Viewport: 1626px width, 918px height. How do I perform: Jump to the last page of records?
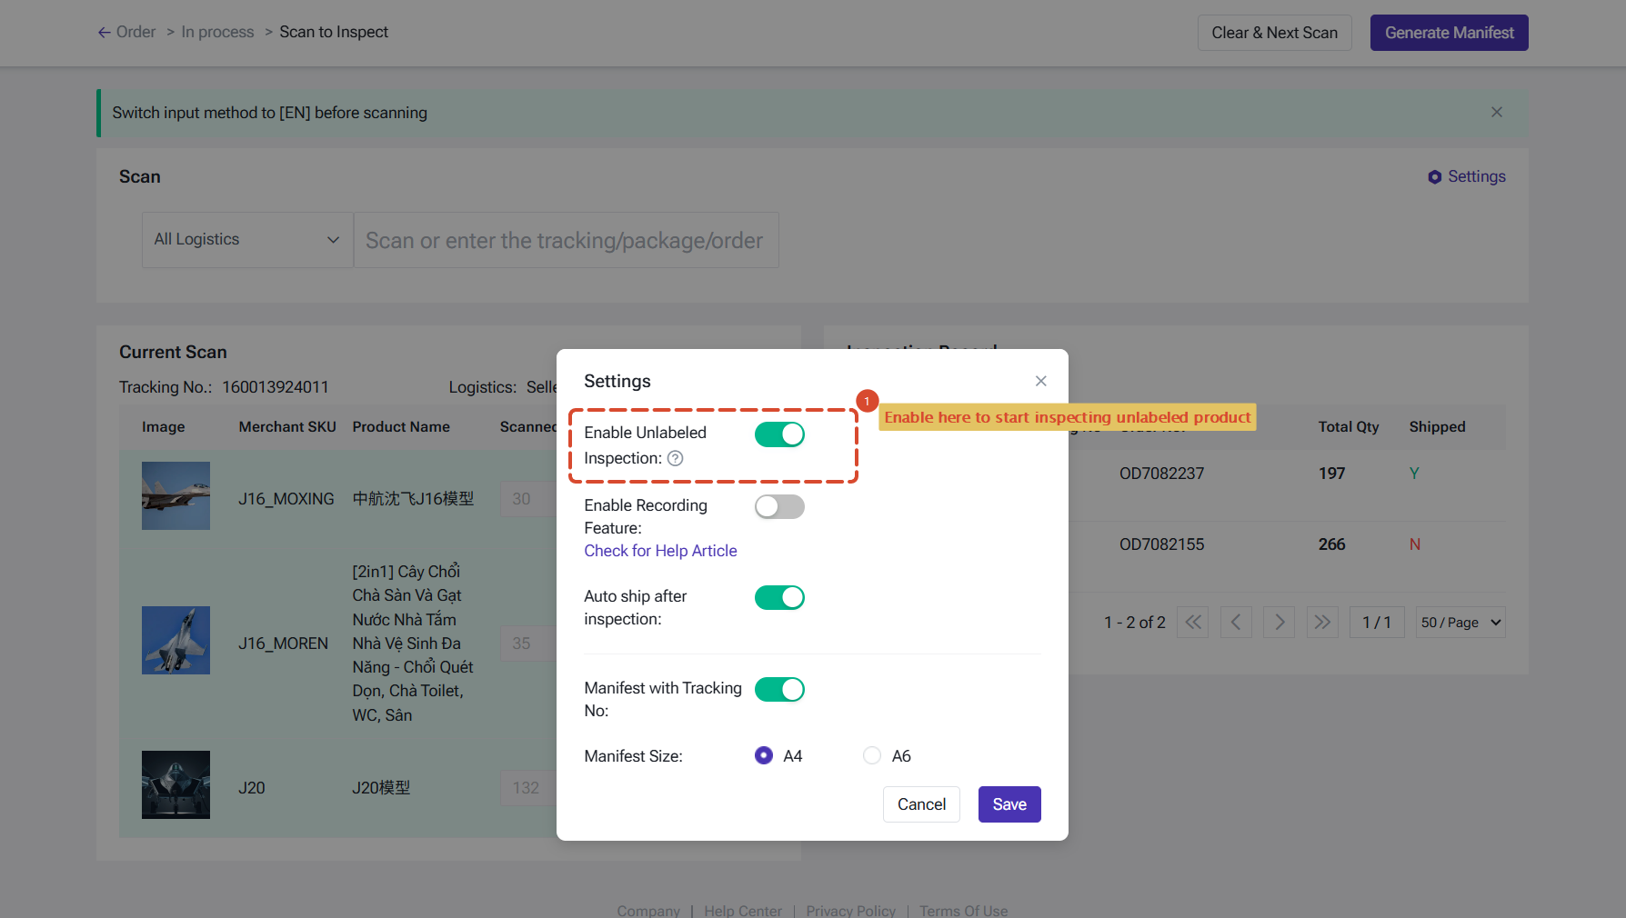tap(1322, 623)
